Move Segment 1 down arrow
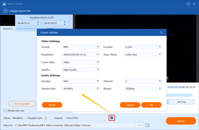The height and width of the screenshot is (130, 199). (70, 22)
